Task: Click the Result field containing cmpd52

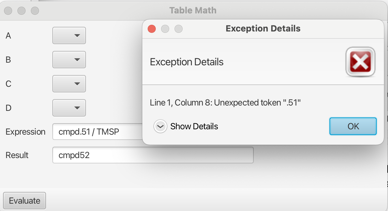Action: (x=153, y=155)
